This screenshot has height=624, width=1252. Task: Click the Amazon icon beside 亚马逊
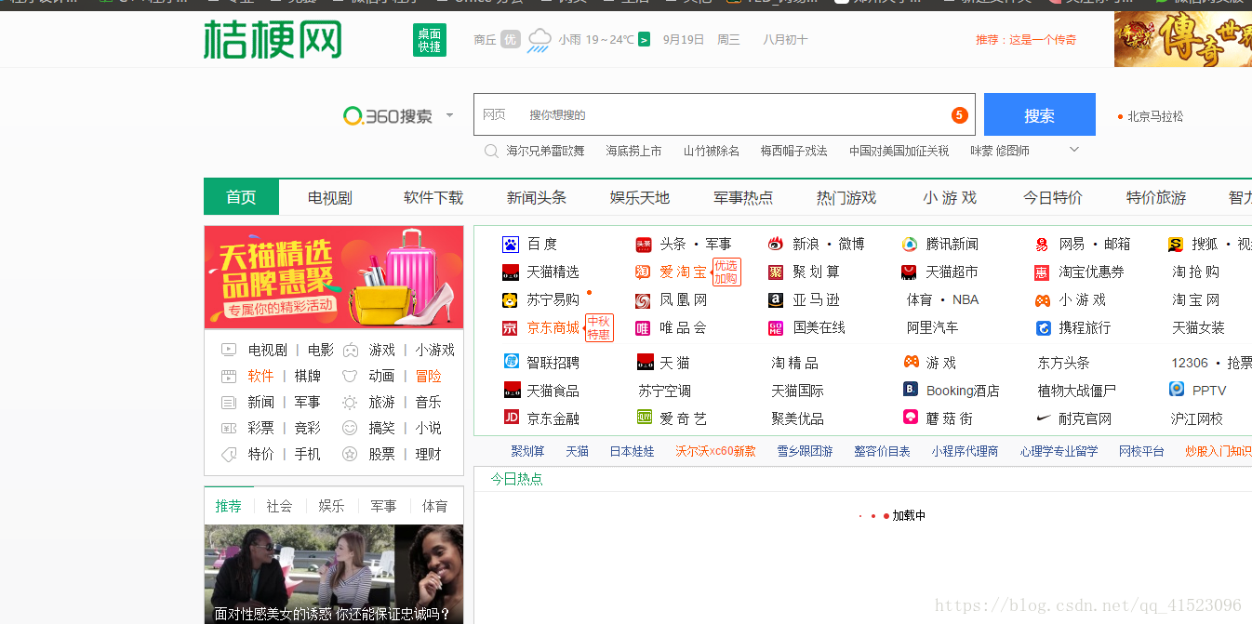776,300
